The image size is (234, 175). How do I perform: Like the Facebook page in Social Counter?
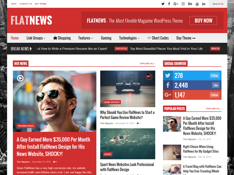215,85
